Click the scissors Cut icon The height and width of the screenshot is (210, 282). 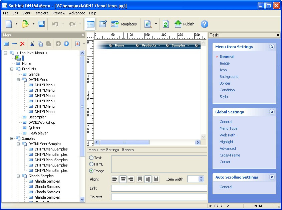pyautogui.click(x=32, y=44)
